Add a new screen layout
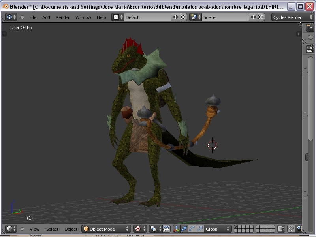Image resolution: width=316 pixels, height=237 pixels. point(176,17)
